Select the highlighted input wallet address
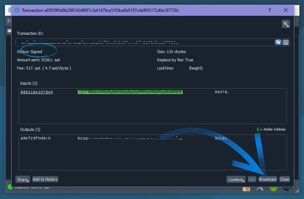Image resolution: width=304 pixels, height=199 pixels. click(x=130, y=92)
